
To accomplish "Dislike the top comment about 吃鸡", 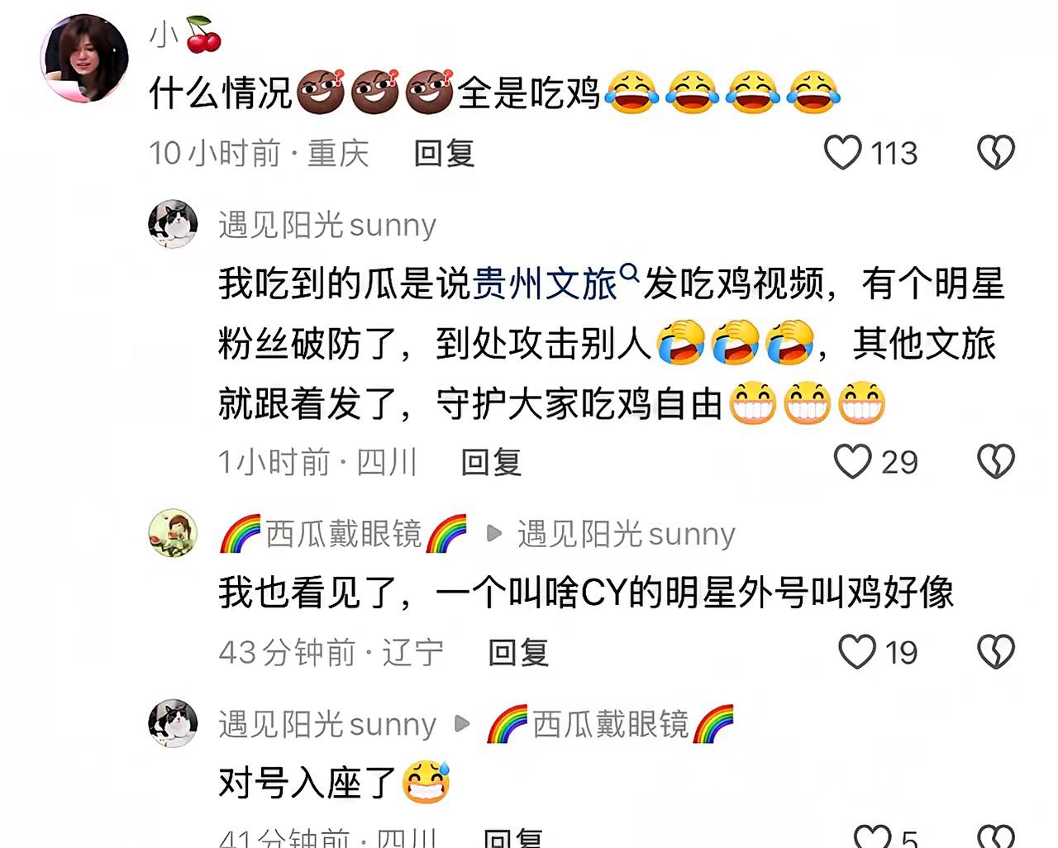I will coord(995,153).
